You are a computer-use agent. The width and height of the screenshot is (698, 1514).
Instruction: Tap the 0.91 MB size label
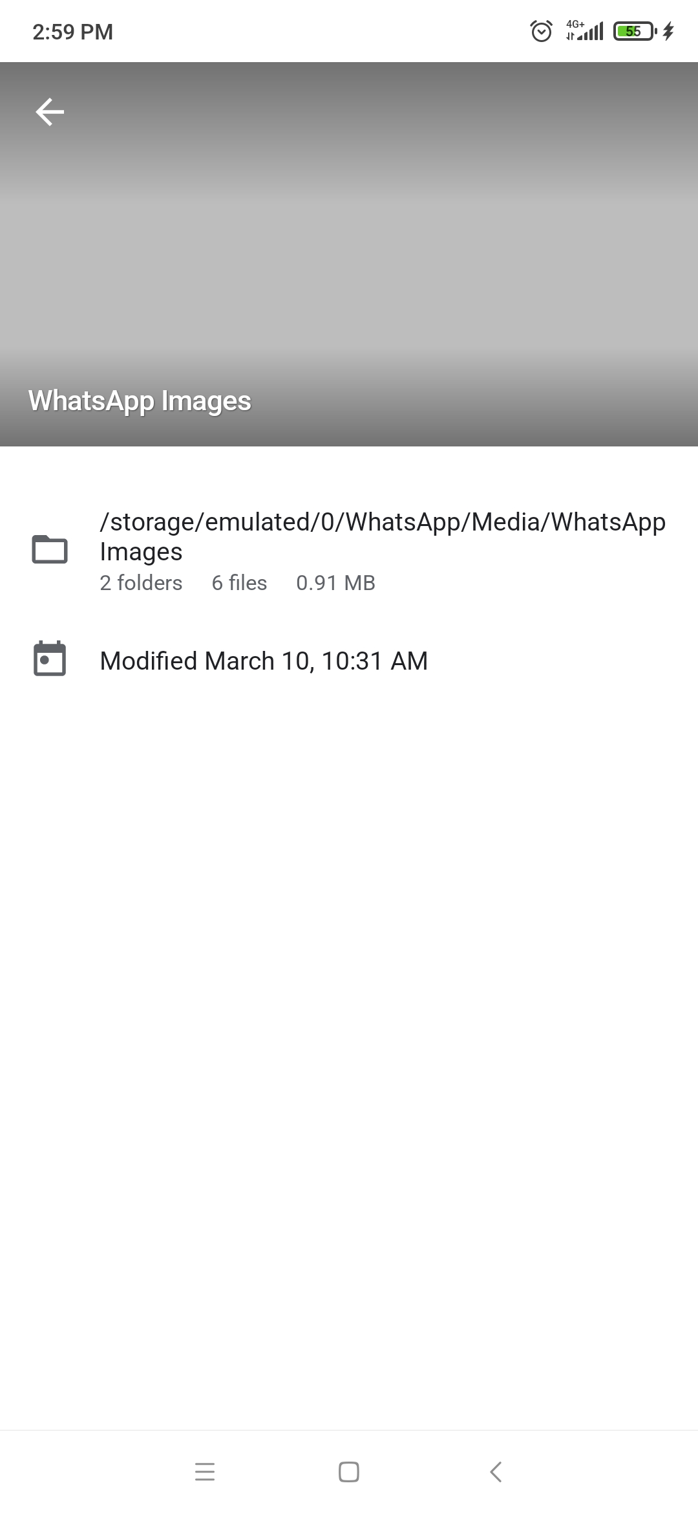coord(335,583)
